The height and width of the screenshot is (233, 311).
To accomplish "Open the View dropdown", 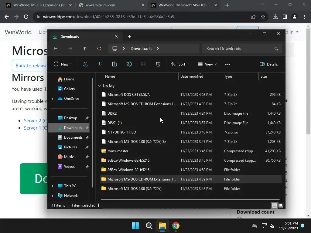I will [207, 64].
